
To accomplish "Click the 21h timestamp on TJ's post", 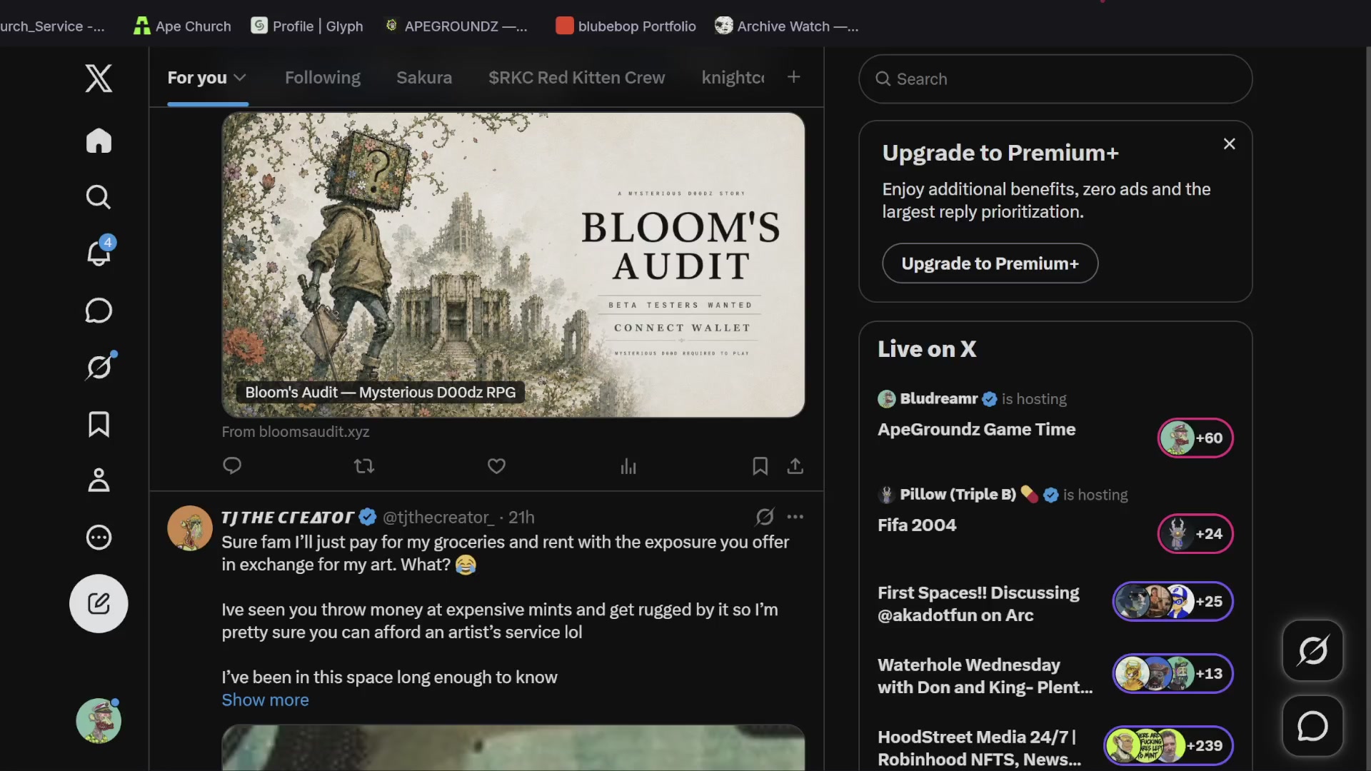I will tap(521, 518).
